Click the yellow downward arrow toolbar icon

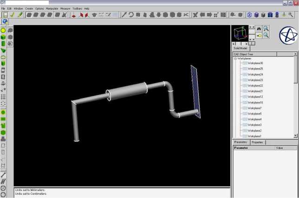pos(284,15)
